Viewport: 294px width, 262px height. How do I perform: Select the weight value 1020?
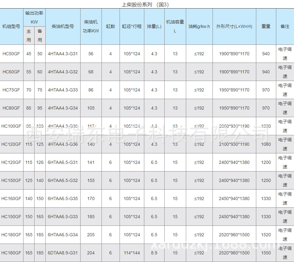coord(266,126)
